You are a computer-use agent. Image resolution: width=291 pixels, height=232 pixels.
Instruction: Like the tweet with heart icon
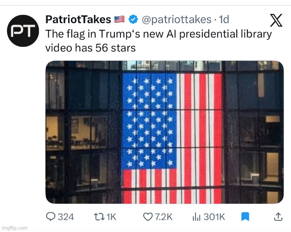click(148, 217)
